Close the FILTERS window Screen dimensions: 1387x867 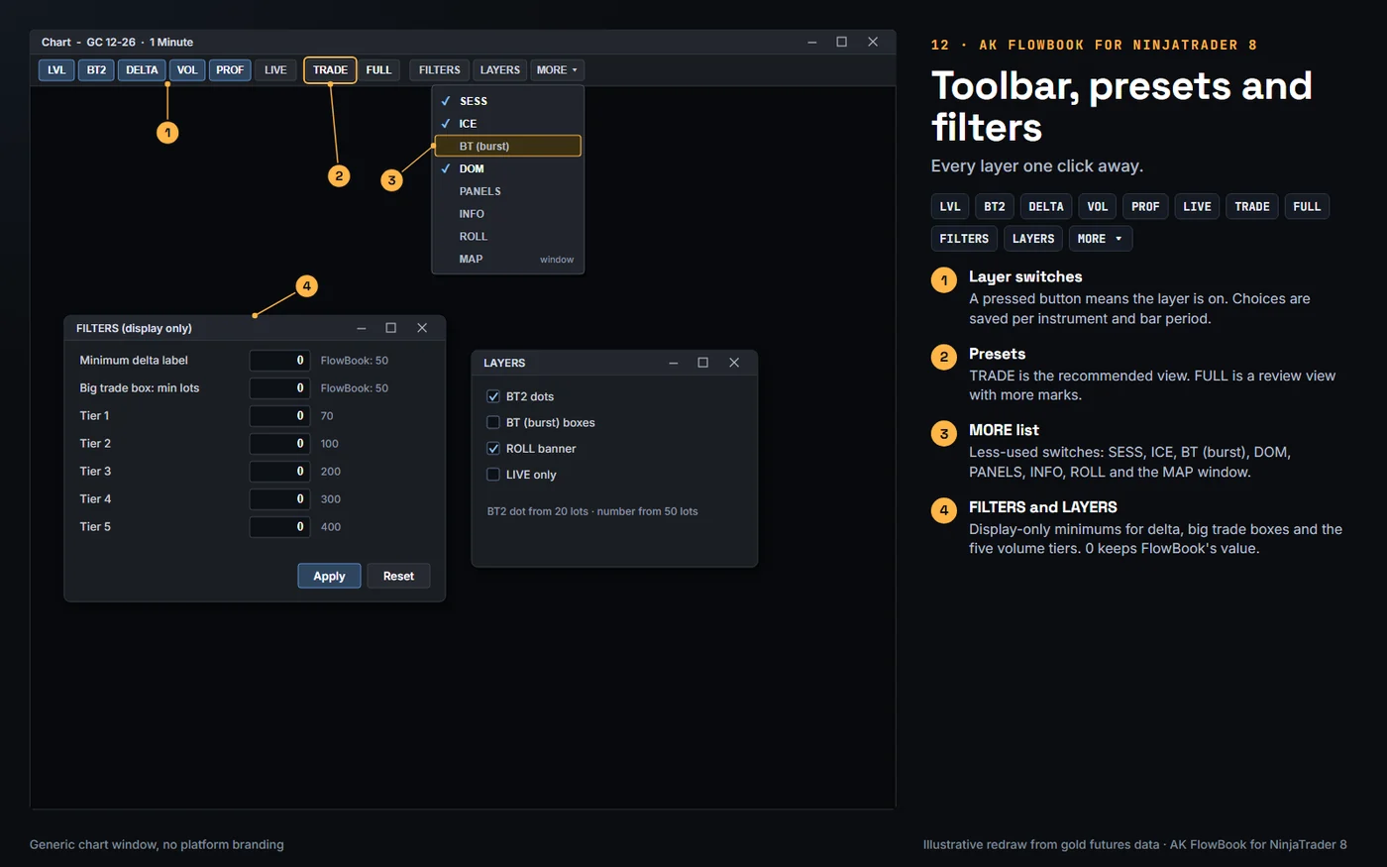[x=422, y=328]
